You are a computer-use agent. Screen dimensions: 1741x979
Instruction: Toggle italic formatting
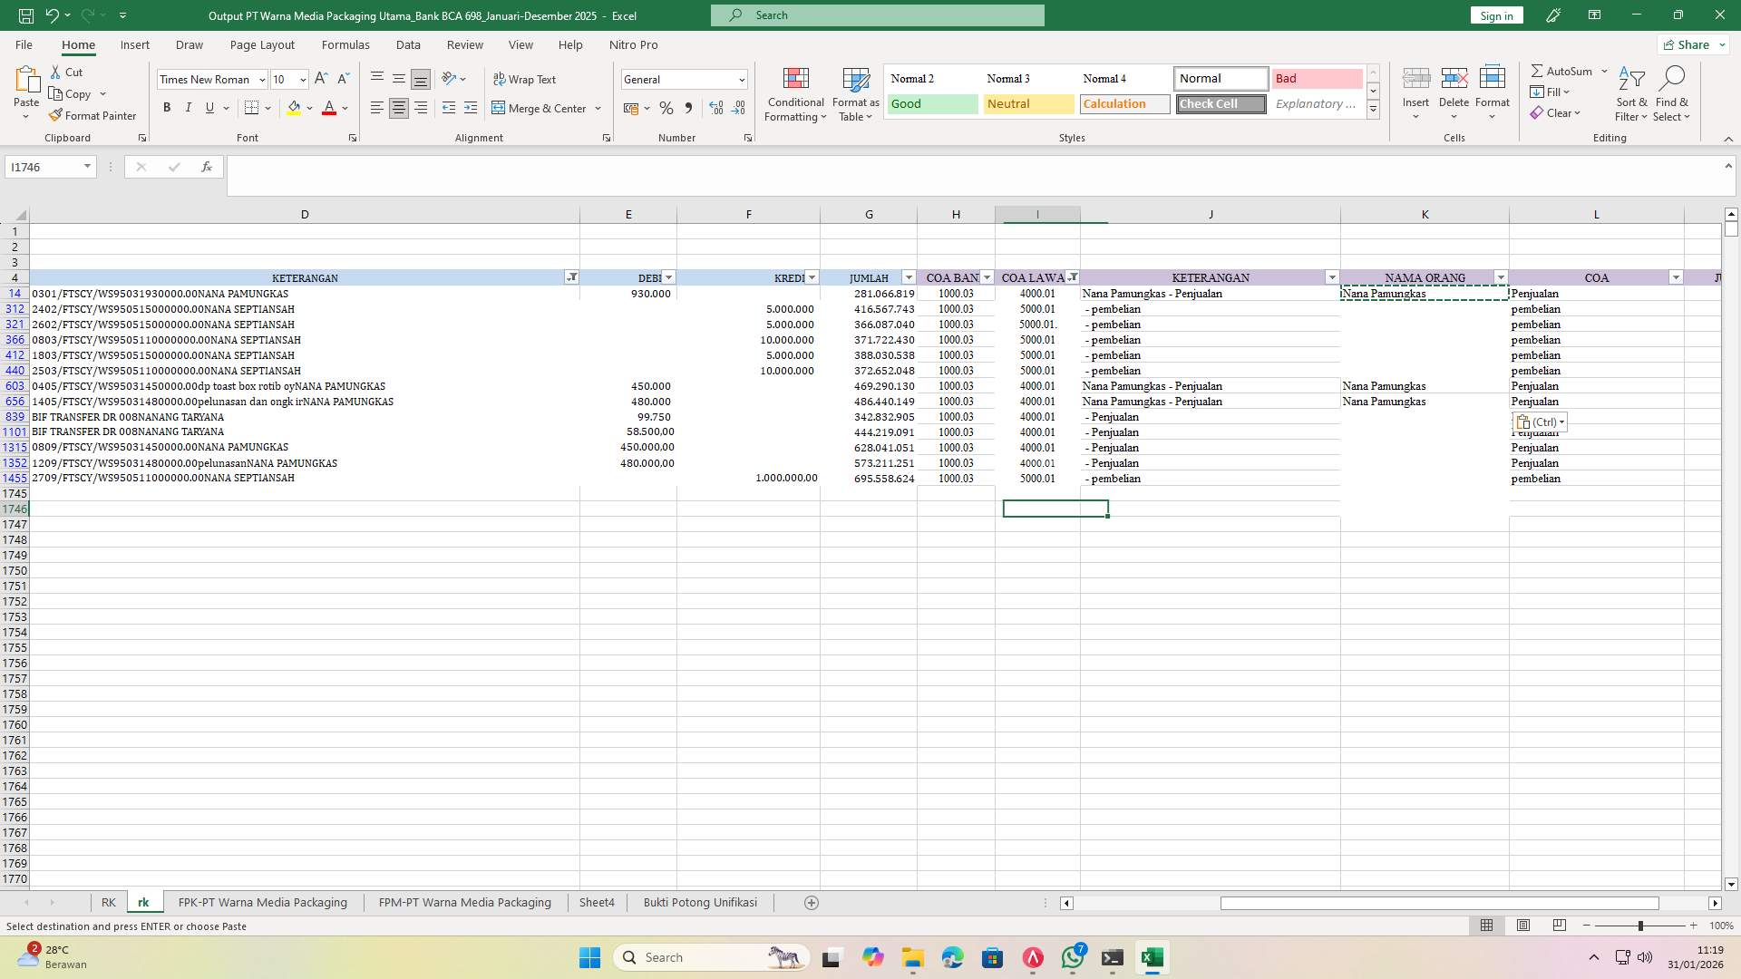189,107
